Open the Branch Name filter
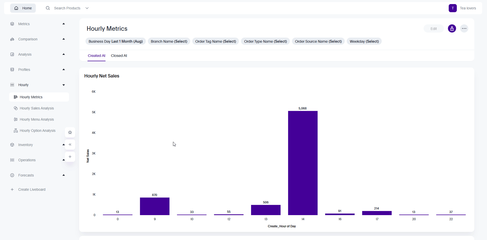The height and width of the screenshot is (240, 487). (x=169, y=41)
